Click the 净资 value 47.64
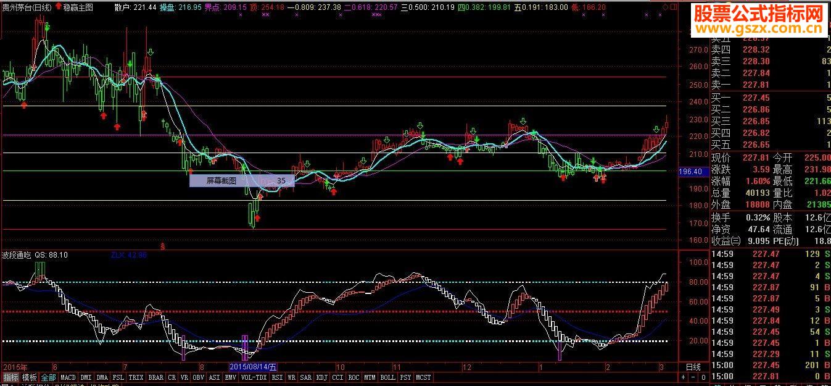This screenshot has height=386, width=831. (758, 229)
